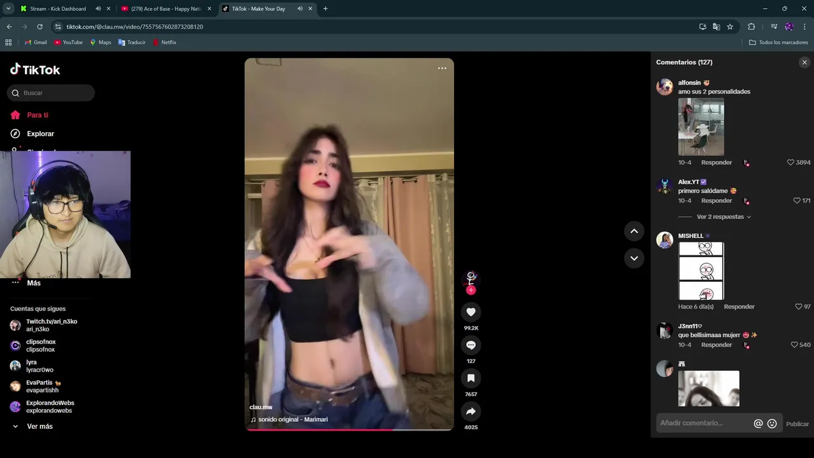Open the video's three-dot options menu
Image resolution: width=814 pixels, height=458 pixels.
(x=442, y=68)
